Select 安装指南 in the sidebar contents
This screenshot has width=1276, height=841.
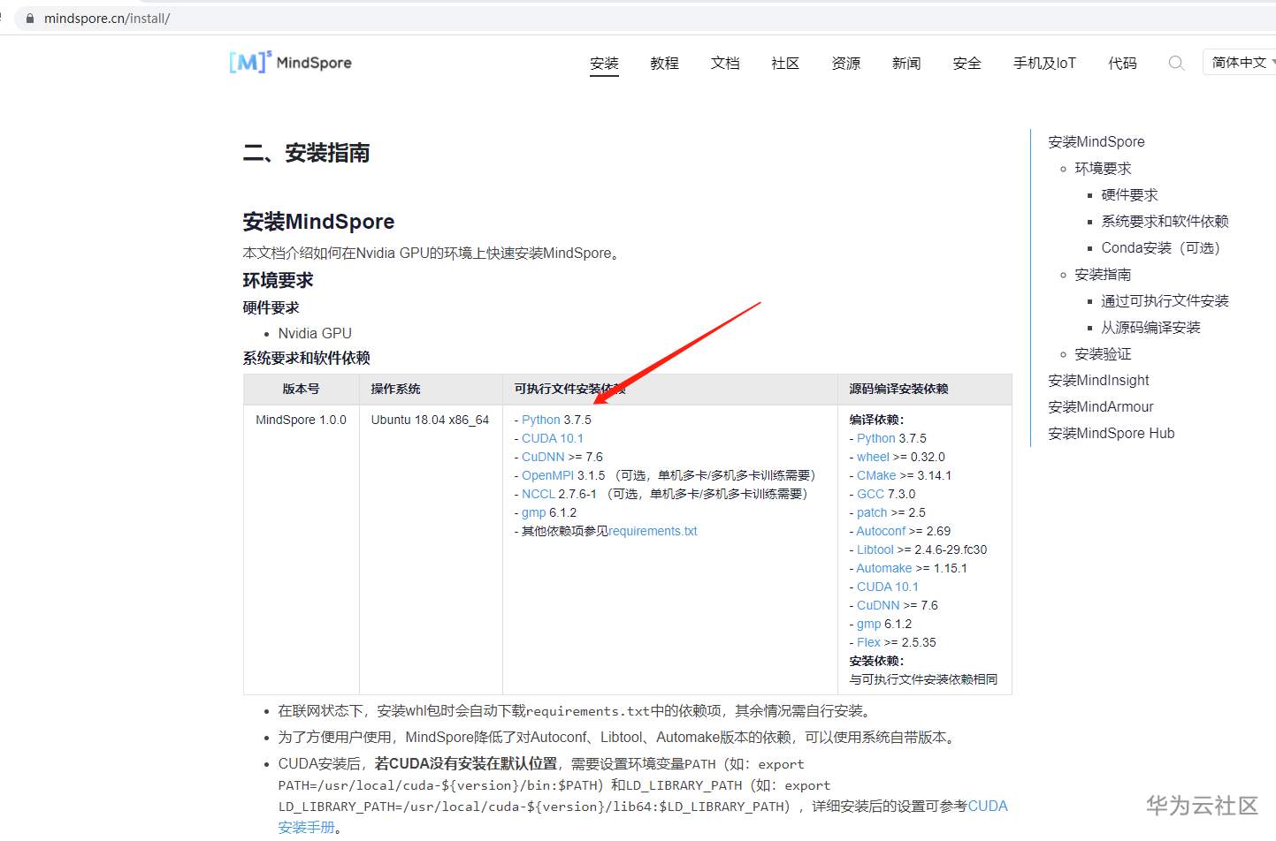click(1103, 274)
